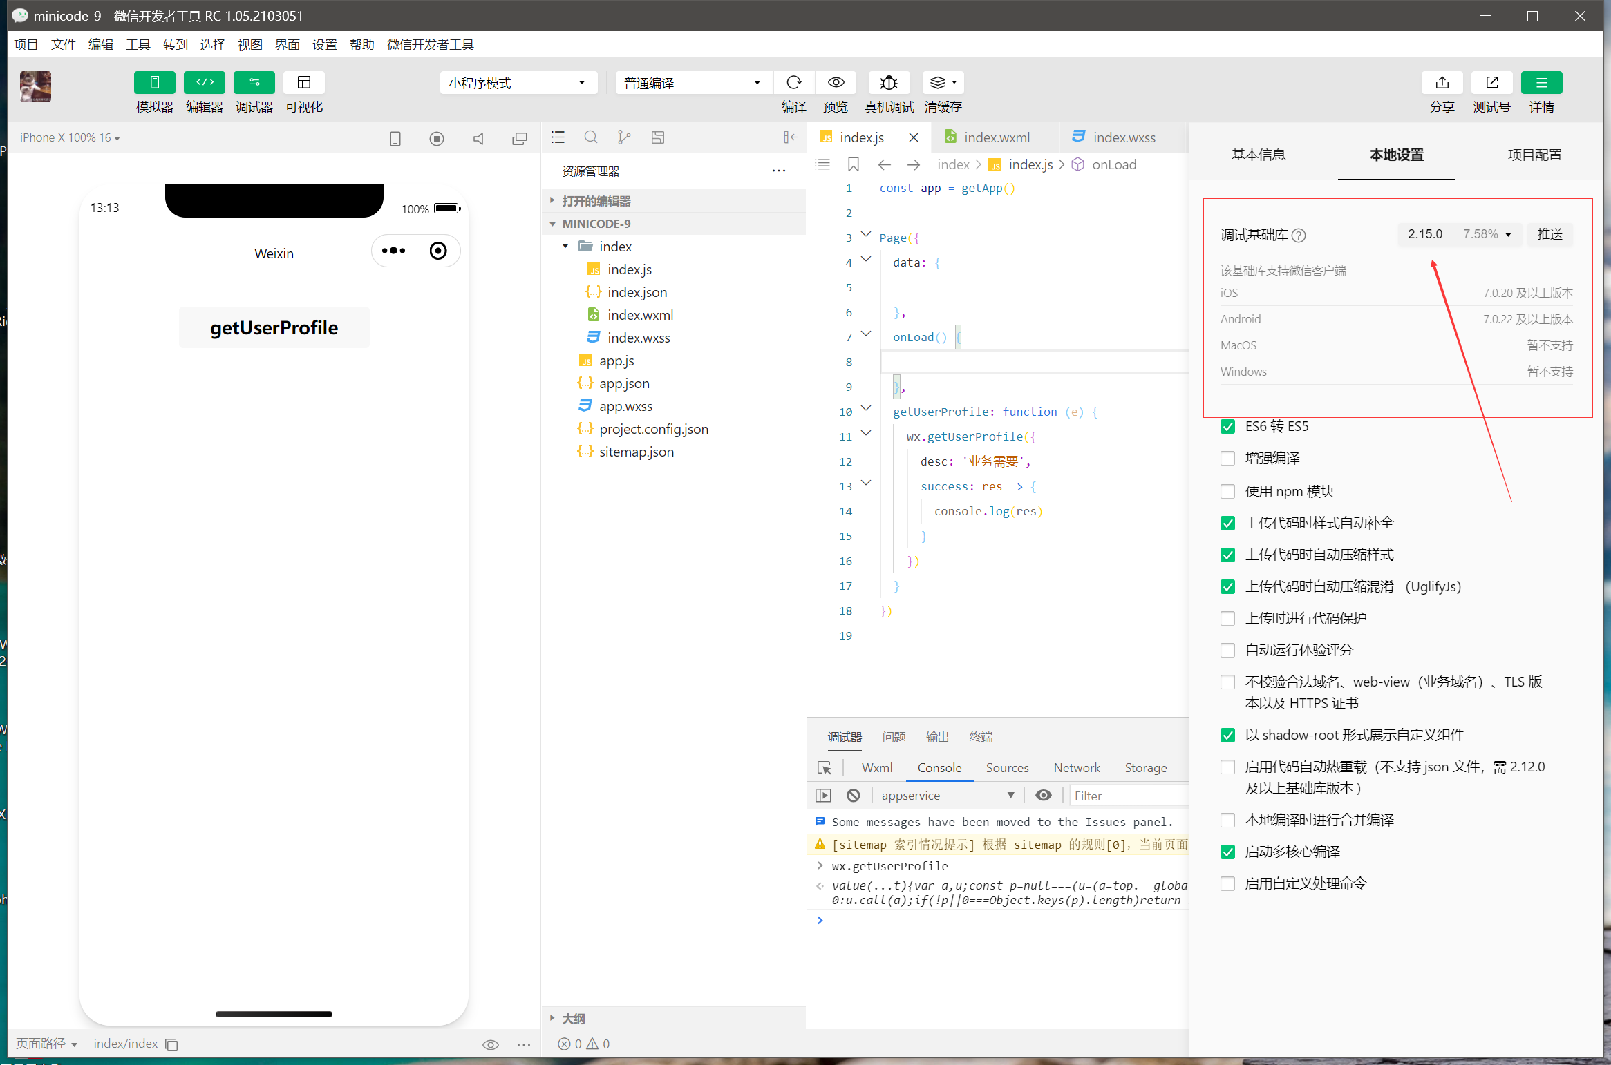The image size is (1611, 1065).
Task: Open the search icon in the explorer sidebar
Action: (591, 137)
